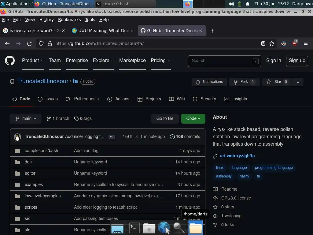Expand the Pricing navigation dropdown
Viewport: 313px width, 235px height.
(161, 61)
